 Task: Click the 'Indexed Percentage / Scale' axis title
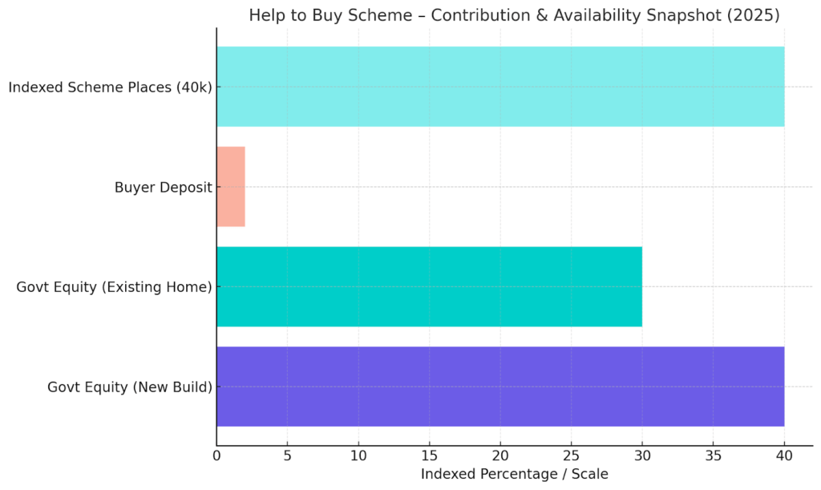(514, 474)
